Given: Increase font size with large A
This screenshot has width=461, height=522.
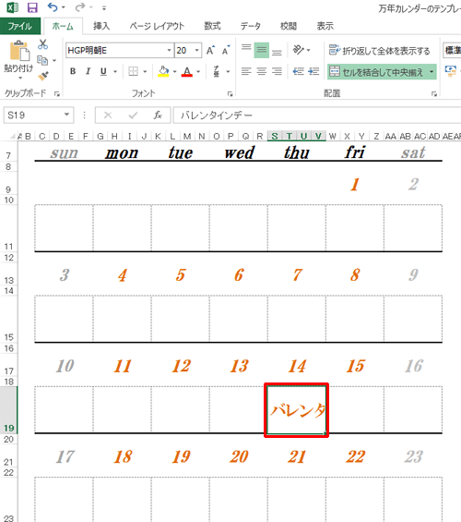Looking at the screenshot, I should (x=210, y=50).
